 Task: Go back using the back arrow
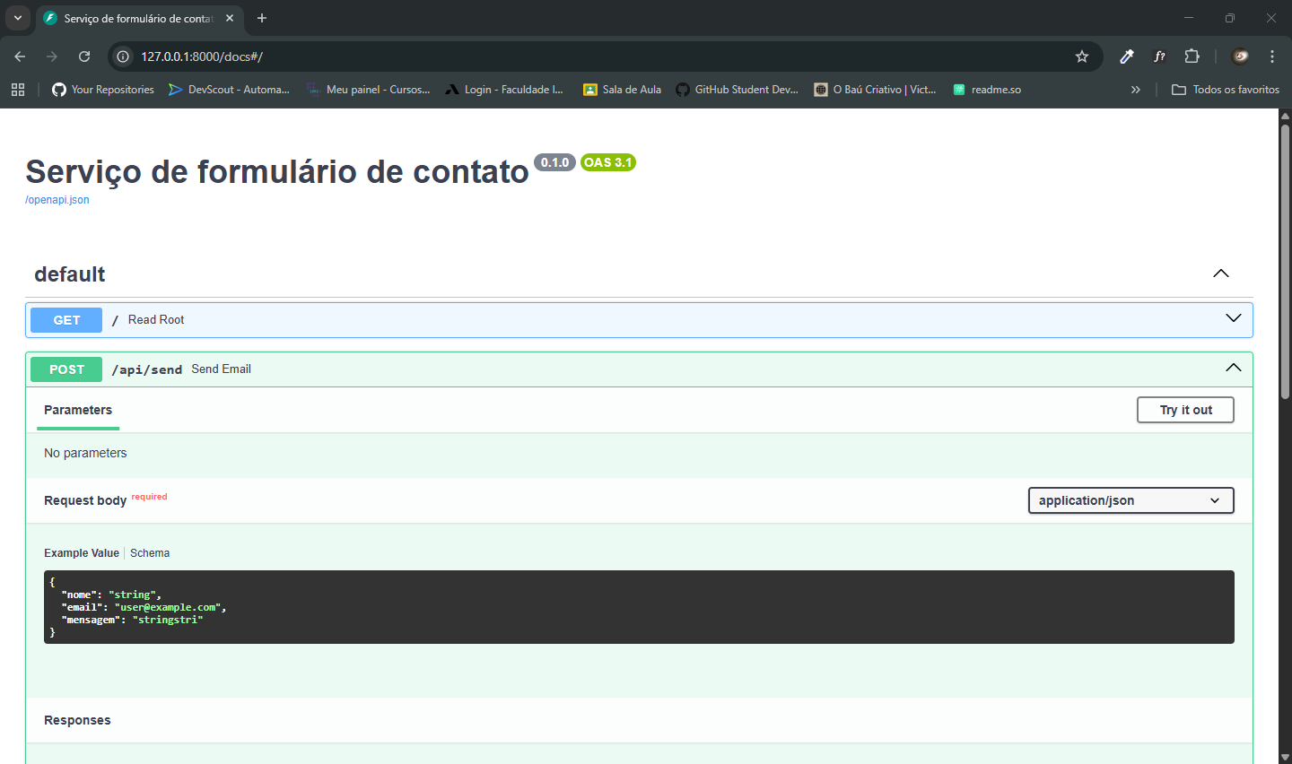click(x=19, y=56)
